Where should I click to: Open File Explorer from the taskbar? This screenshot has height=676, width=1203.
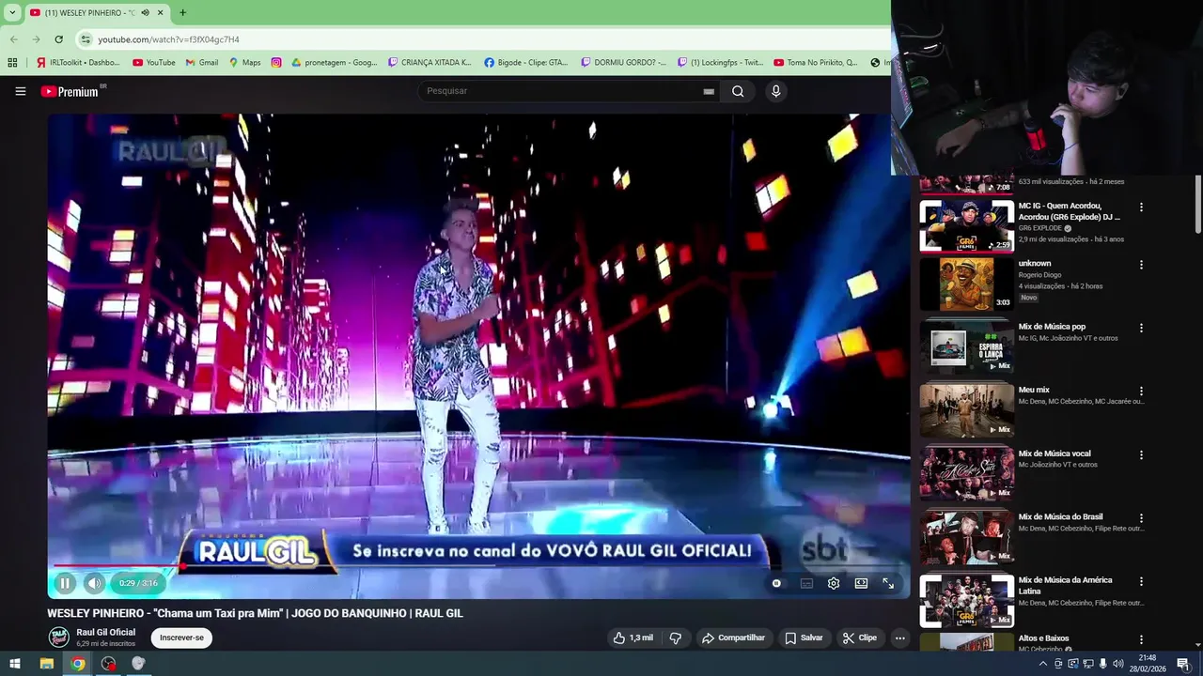point(46,664)
